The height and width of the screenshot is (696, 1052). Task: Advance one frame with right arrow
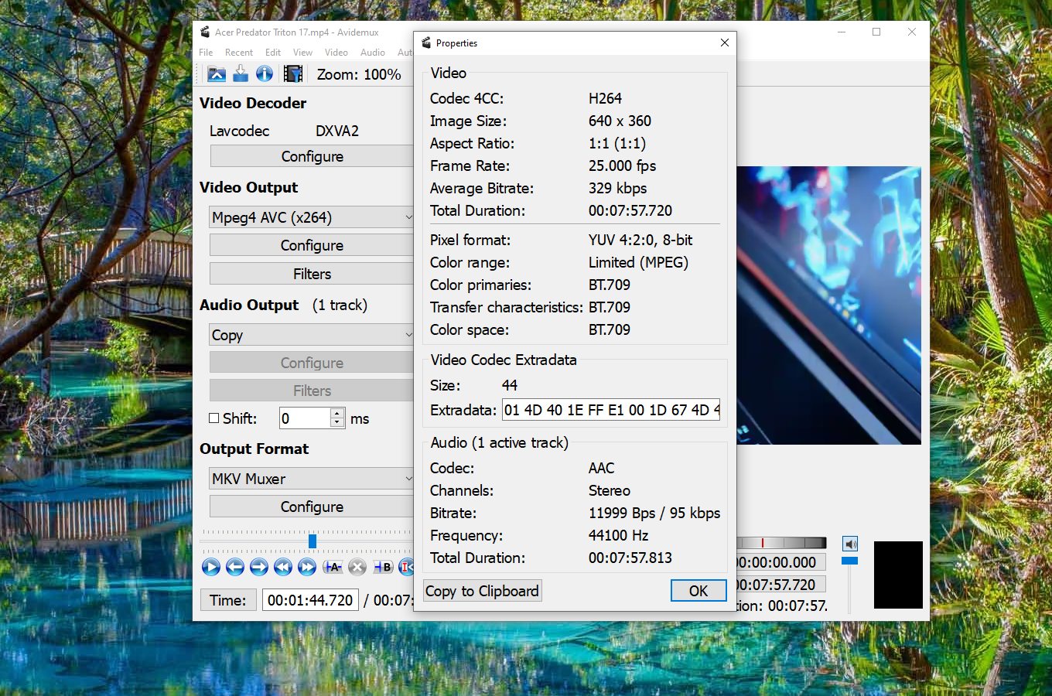259,567
